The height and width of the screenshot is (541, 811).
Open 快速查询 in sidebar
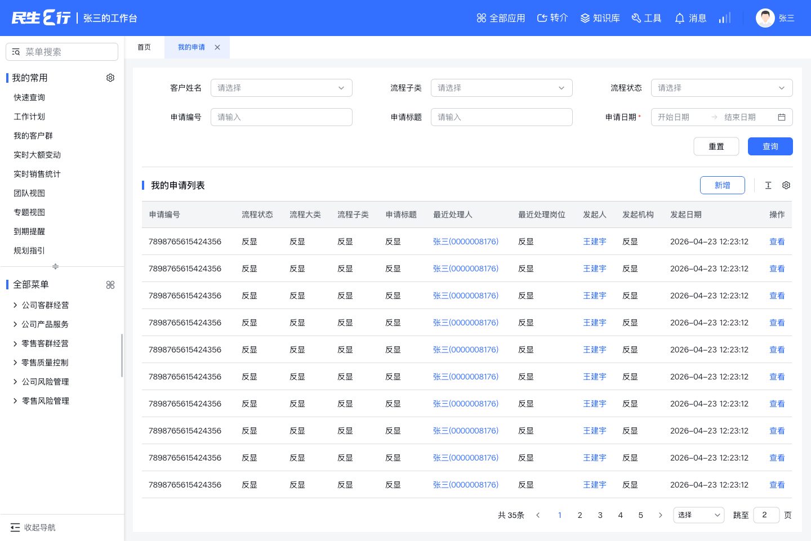click(29, 97)
